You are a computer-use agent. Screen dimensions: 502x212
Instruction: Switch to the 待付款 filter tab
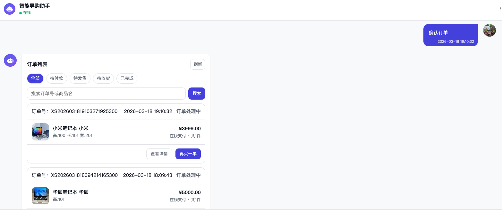[x=57, y=79]
